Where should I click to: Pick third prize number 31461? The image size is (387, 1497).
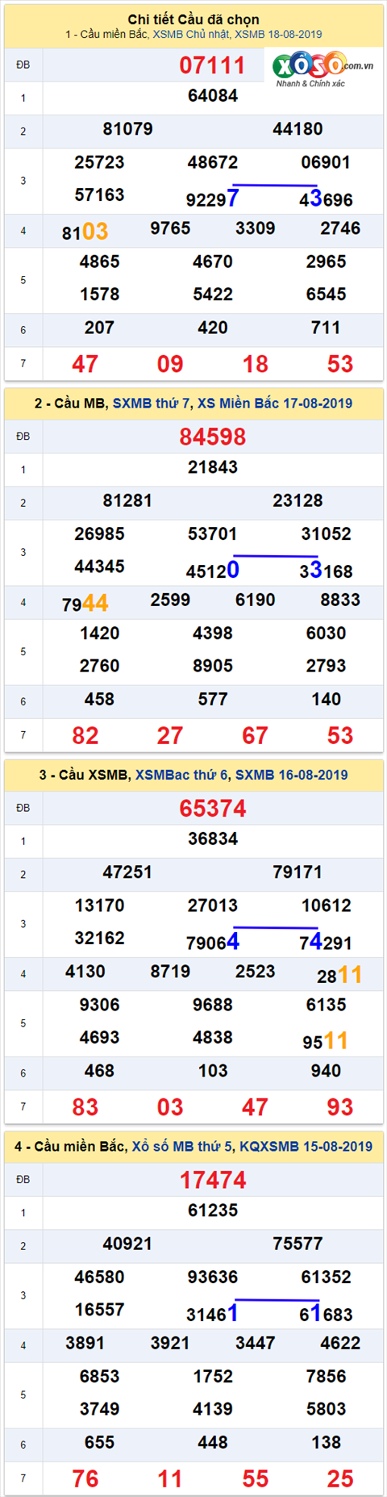coord(213,1313)
